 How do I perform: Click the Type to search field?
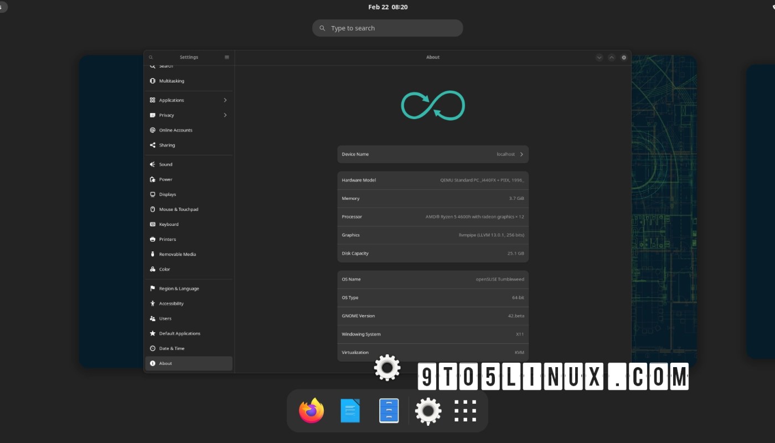coord(387,28)
